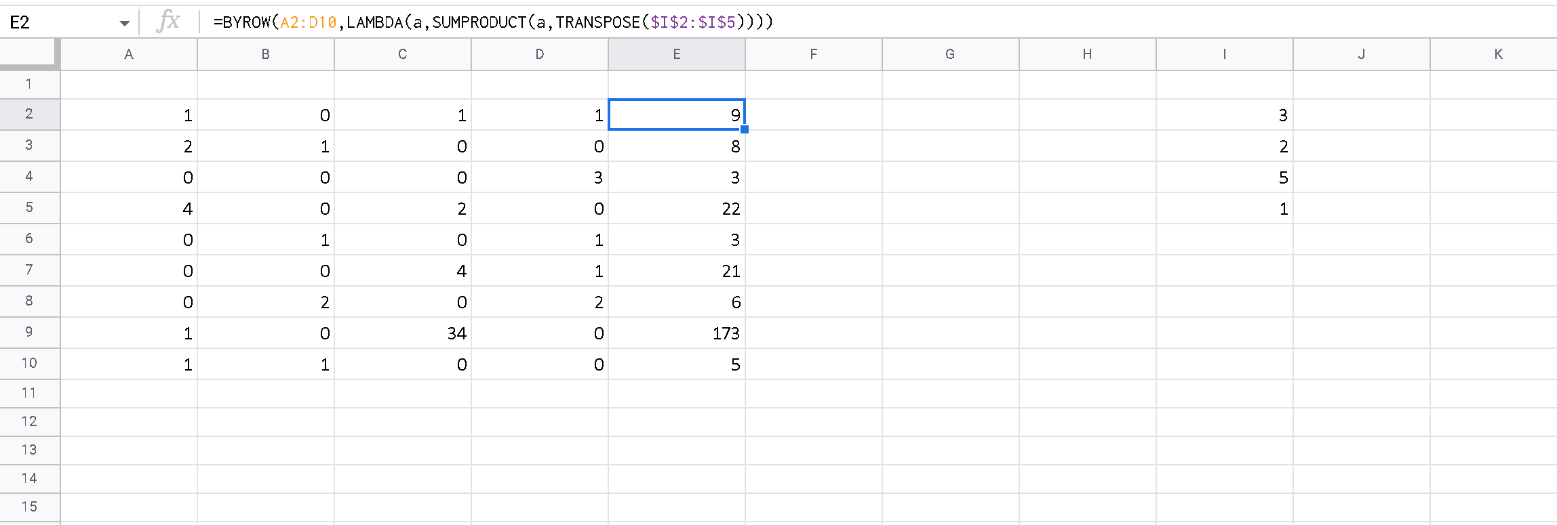Image resolution: width=1557 pixels, height=525 pixels.
Task: Select column A header
Action: pos(129,54)
